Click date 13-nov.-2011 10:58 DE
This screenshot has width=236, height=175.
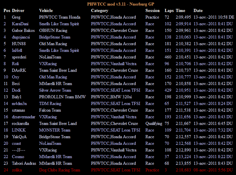214,17
